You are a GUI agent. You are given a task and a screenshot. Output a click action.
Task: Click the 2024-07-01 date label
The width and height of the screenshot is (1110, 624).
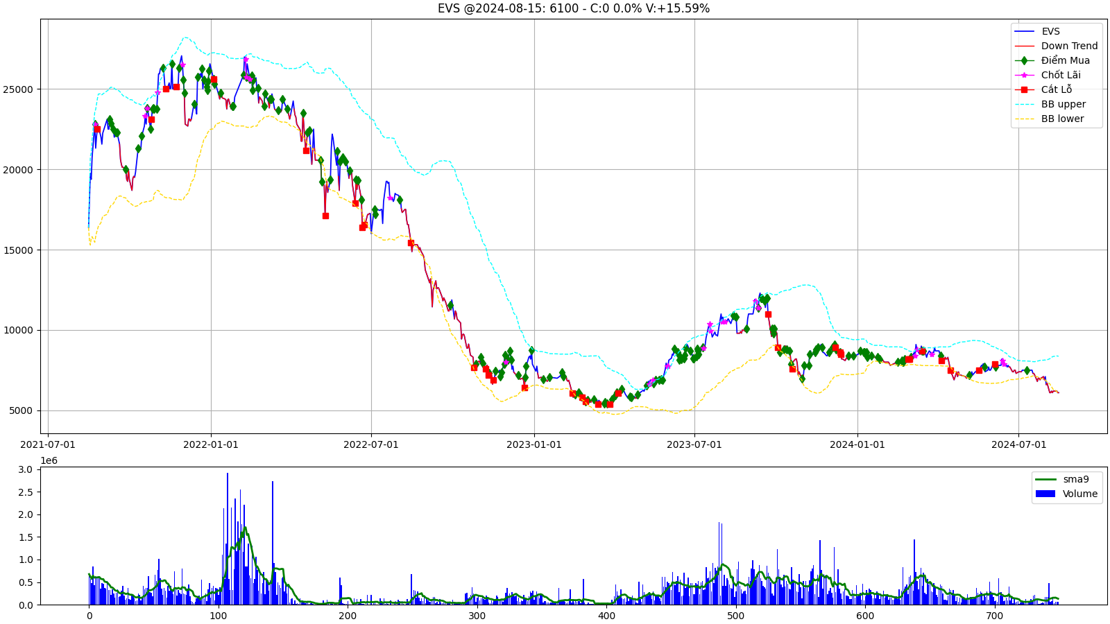coord(1018,444)
